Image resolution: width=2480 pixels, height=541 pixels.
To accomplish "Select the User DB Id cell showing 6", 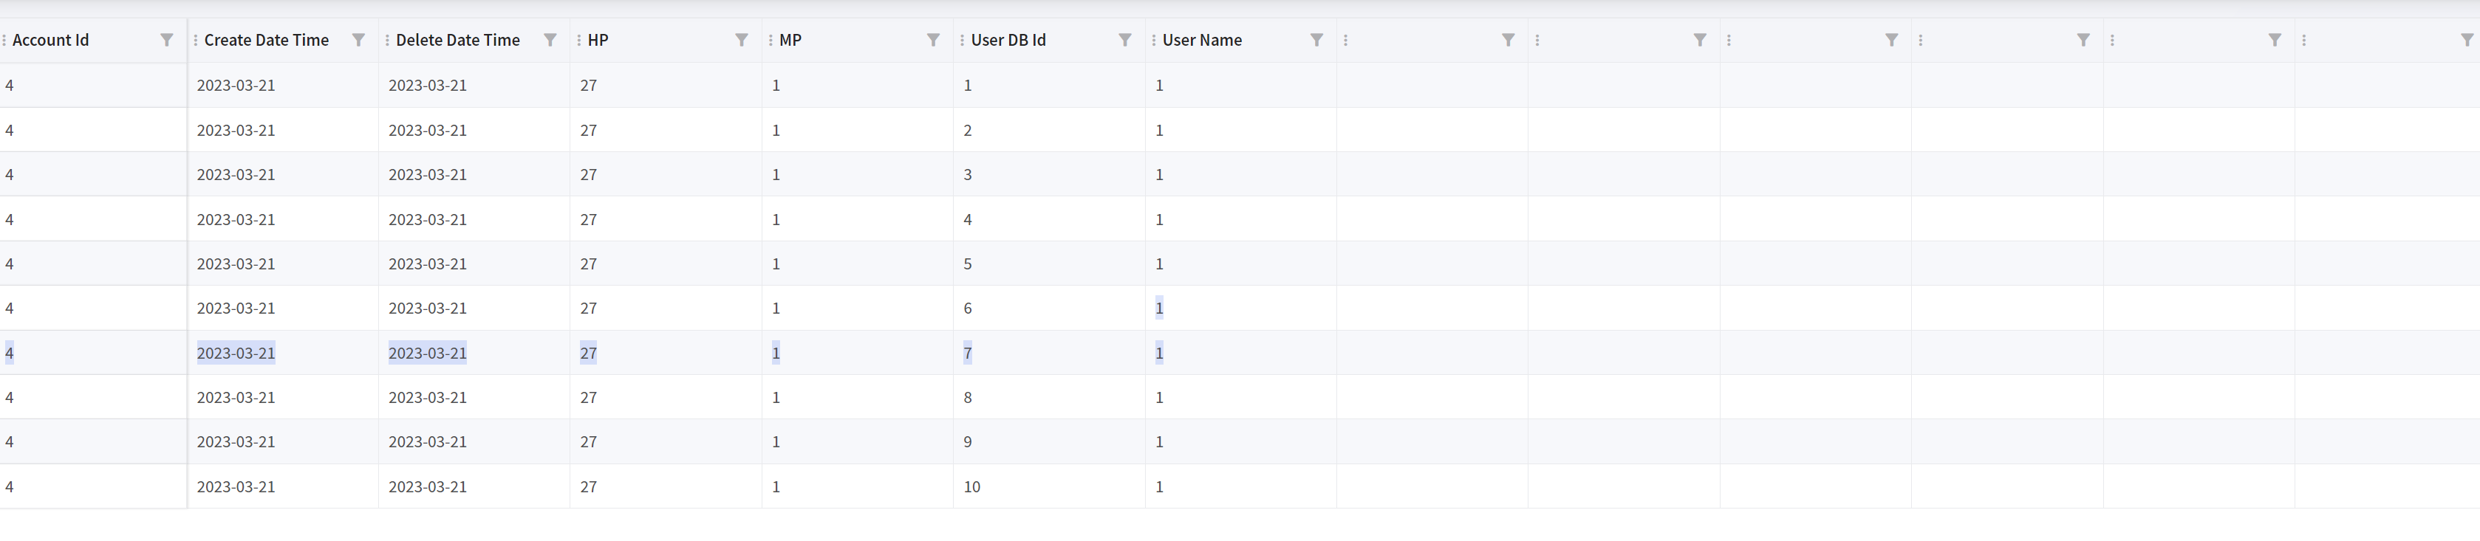I will [1048, 308].
